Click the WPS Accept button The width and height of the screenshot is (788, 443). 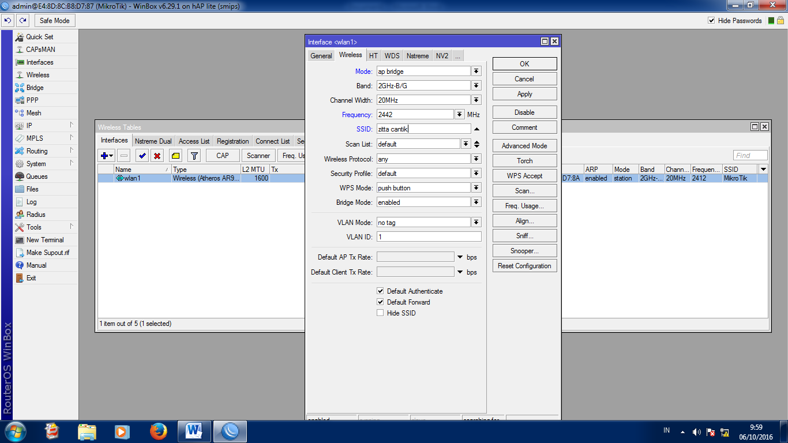click(x=524, y=176)
